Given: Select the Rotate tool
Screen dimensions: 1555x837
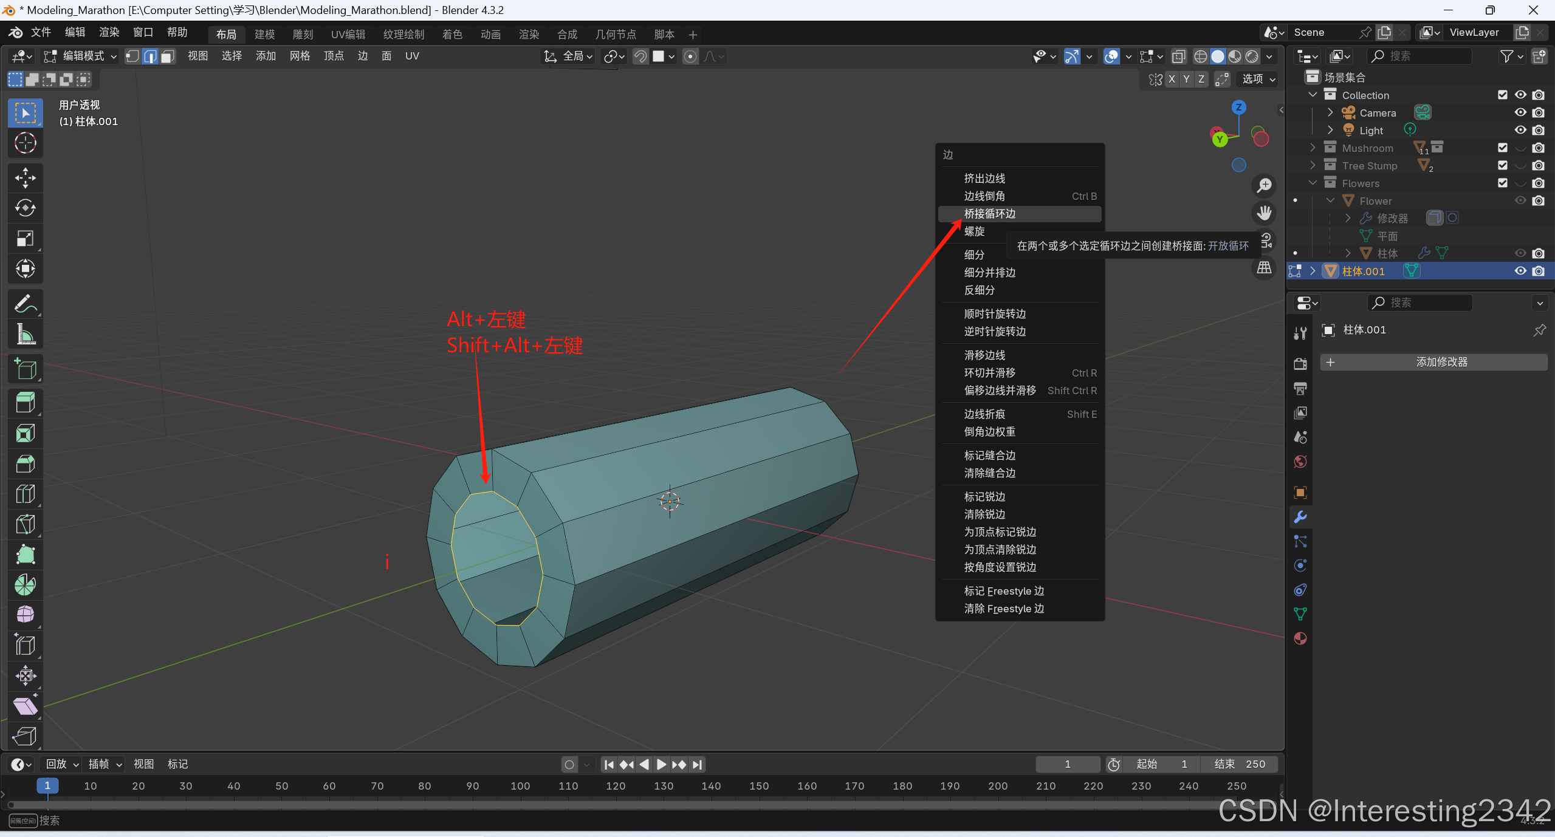Looking at the screenshot, I should tap(25, 208).
